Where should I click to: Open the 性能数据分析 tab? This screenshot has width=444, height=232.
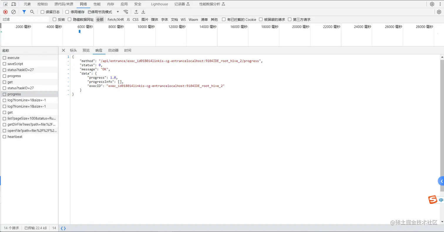click(212, 4)
